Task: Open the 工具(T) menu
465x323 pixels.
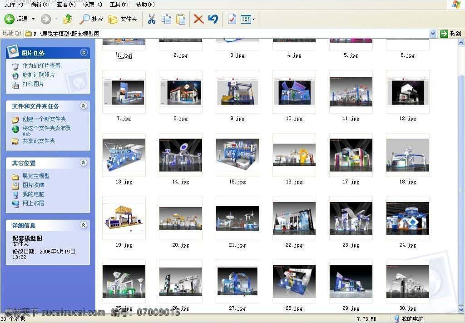Action: pos(119,4)
